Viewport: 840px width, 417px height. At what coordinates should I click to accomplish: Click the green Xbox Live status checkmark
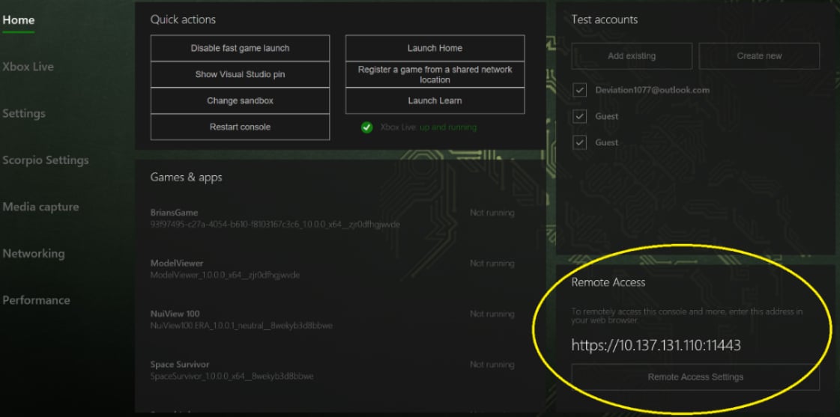click(x=367, y=127)
